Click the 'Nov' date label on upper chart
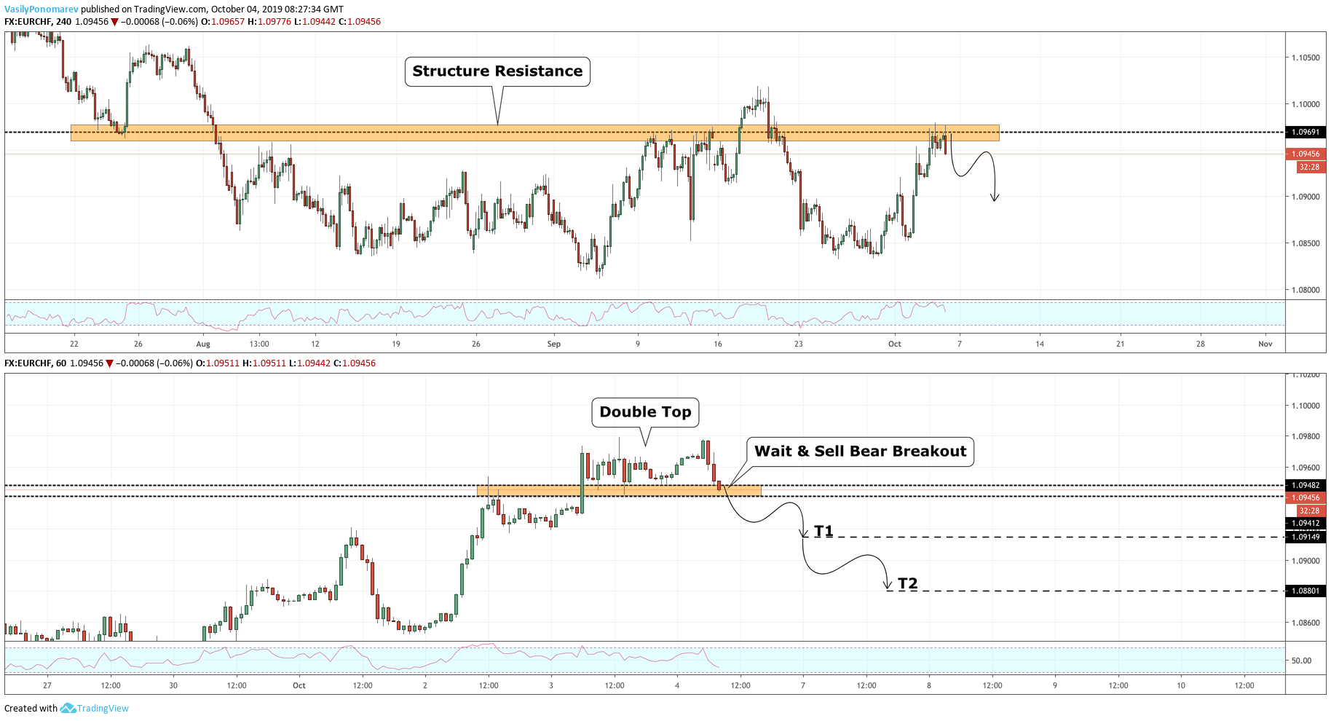The image size is (1331, 721). [1265, 344]
